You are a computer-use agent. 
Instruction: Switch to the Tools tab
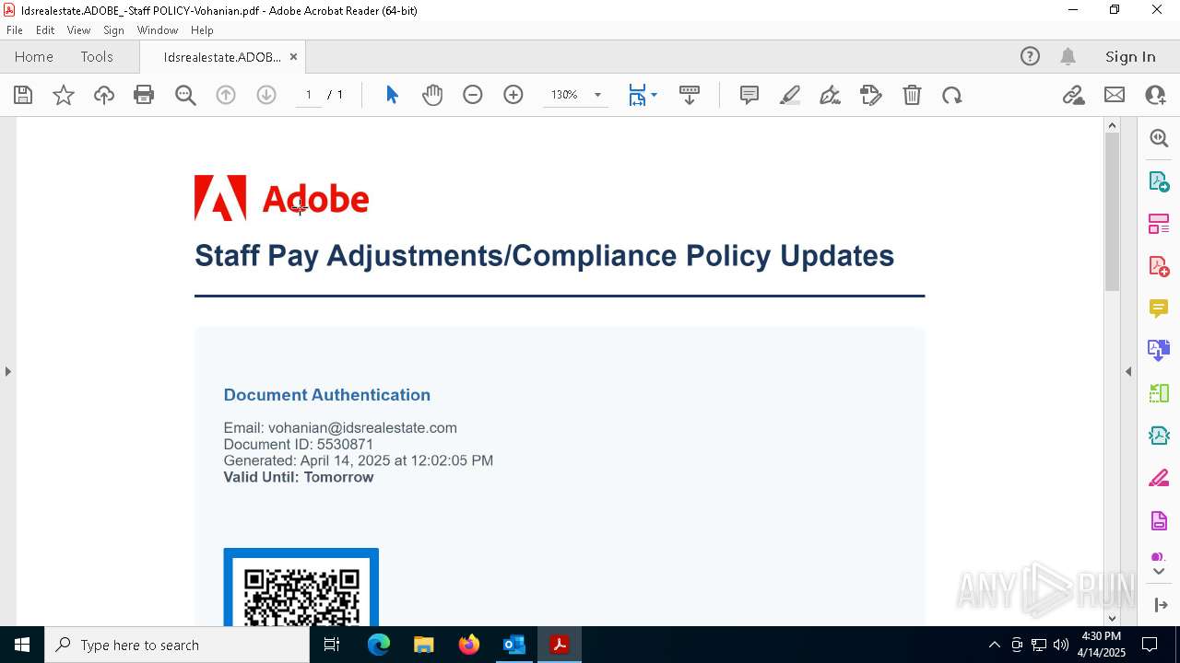[x=97, y=56]
